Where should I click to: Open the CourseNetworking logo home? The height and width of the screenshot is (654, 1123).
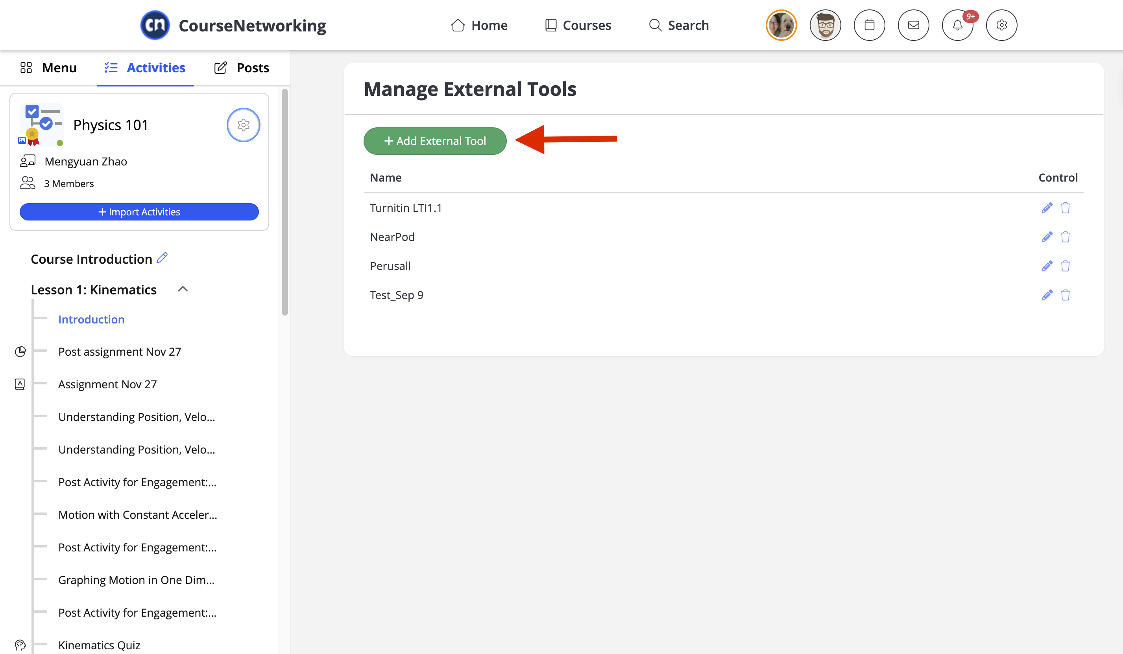point(233,26)
